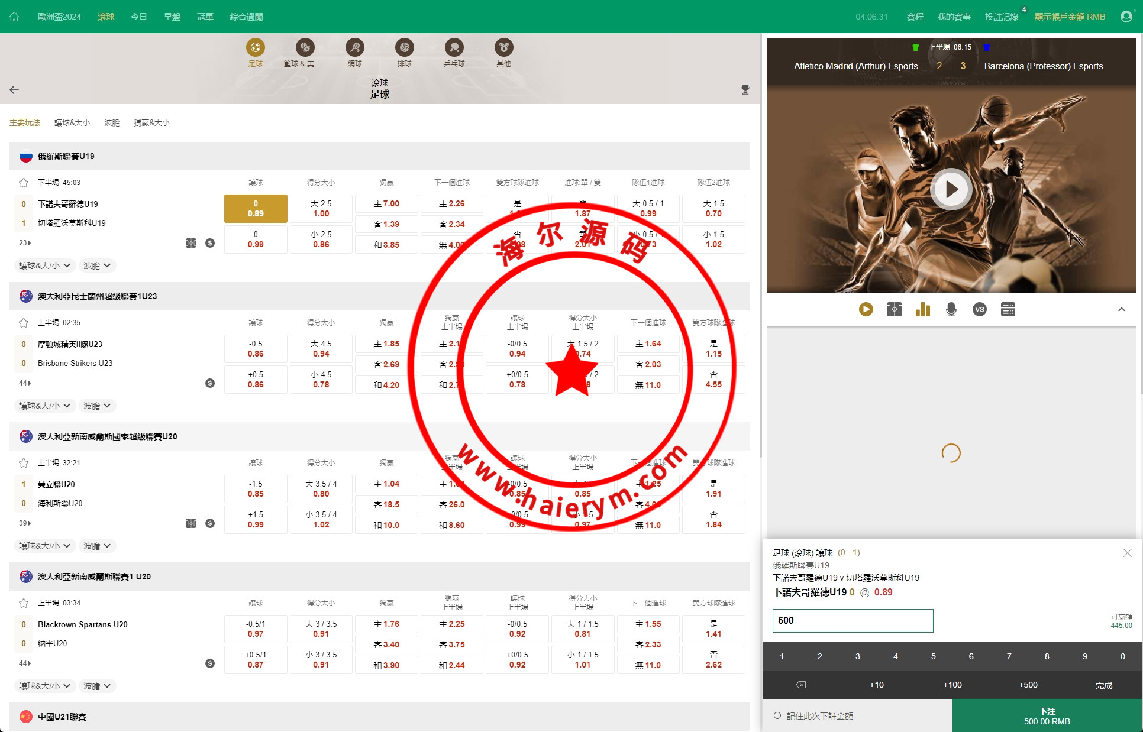Click the microphone commentary icon
Viewport: 1143px width, 732px height.
[x=951, y=309]
